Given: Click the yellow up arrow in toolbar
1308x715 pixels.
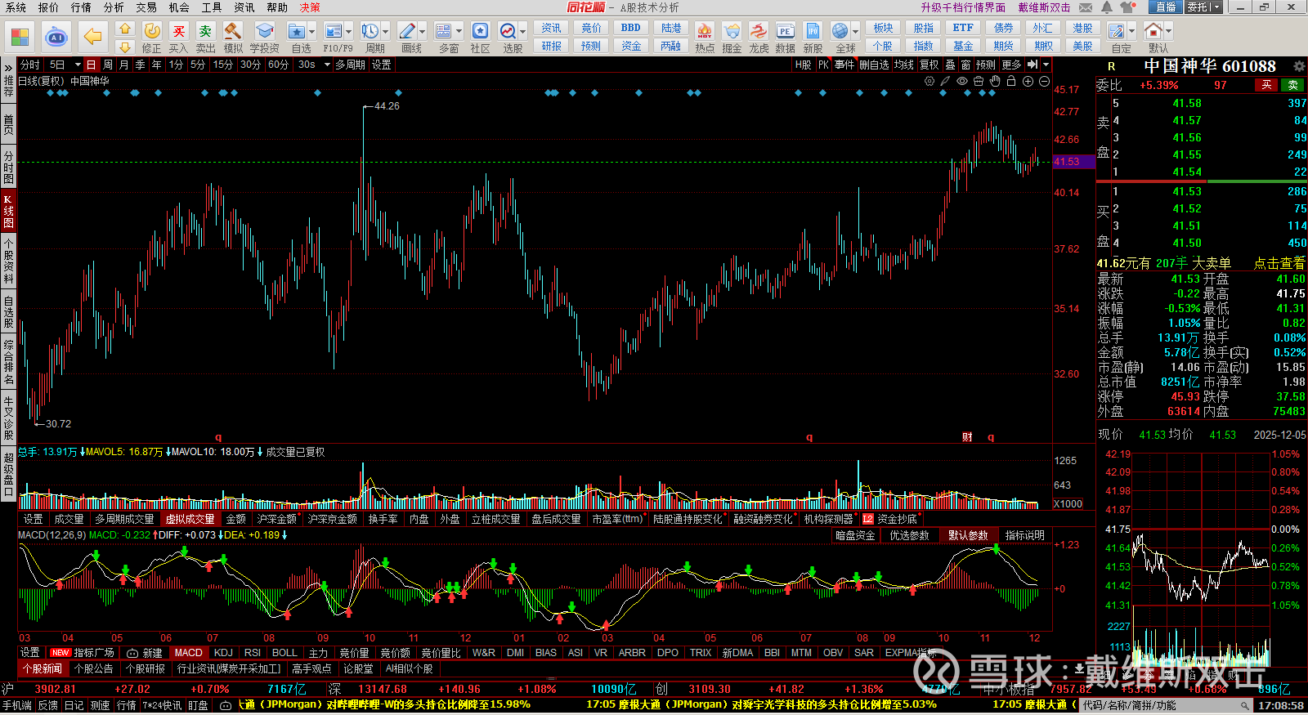Looking at the screenshot, I should pyautogui.click(x=124, y=28).
